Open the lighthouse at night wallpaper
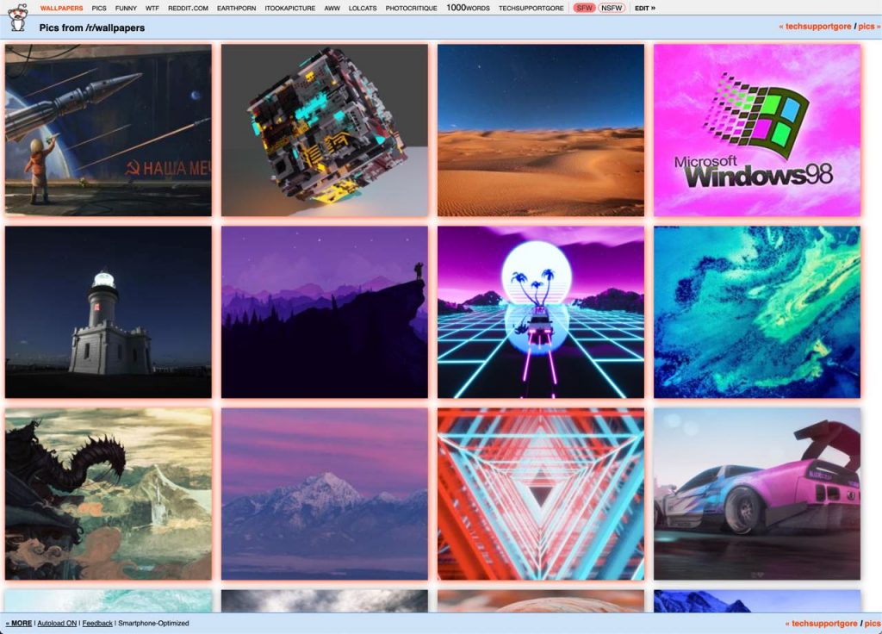The width and height of the screenshot is (882, 634). [x=109, y=312]
